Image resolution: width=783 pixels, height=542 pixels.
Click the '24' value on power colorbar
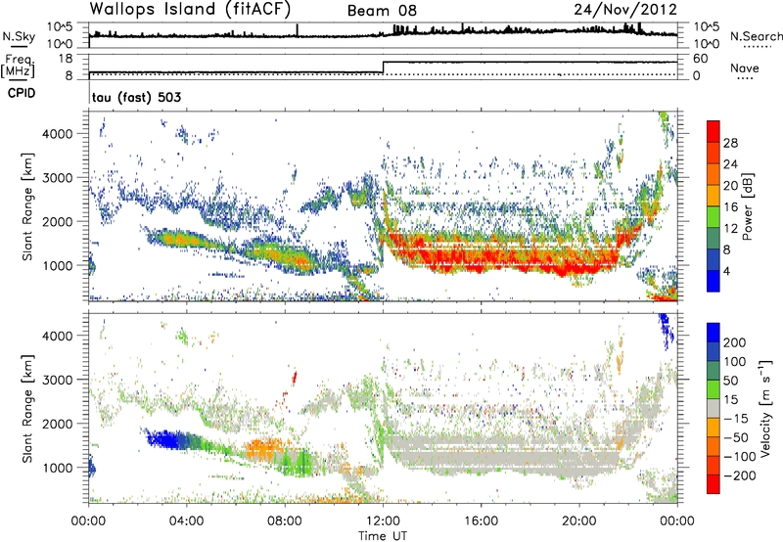730,164
